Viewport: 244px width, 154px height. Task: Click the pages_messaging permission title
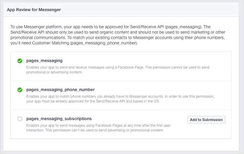click(x=44, y=61)
